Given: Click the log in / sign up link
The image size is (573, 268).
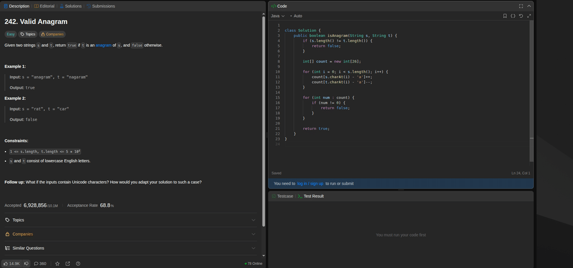Looking at the screenshot, I should pyautogui.click(x=310, y=184).
